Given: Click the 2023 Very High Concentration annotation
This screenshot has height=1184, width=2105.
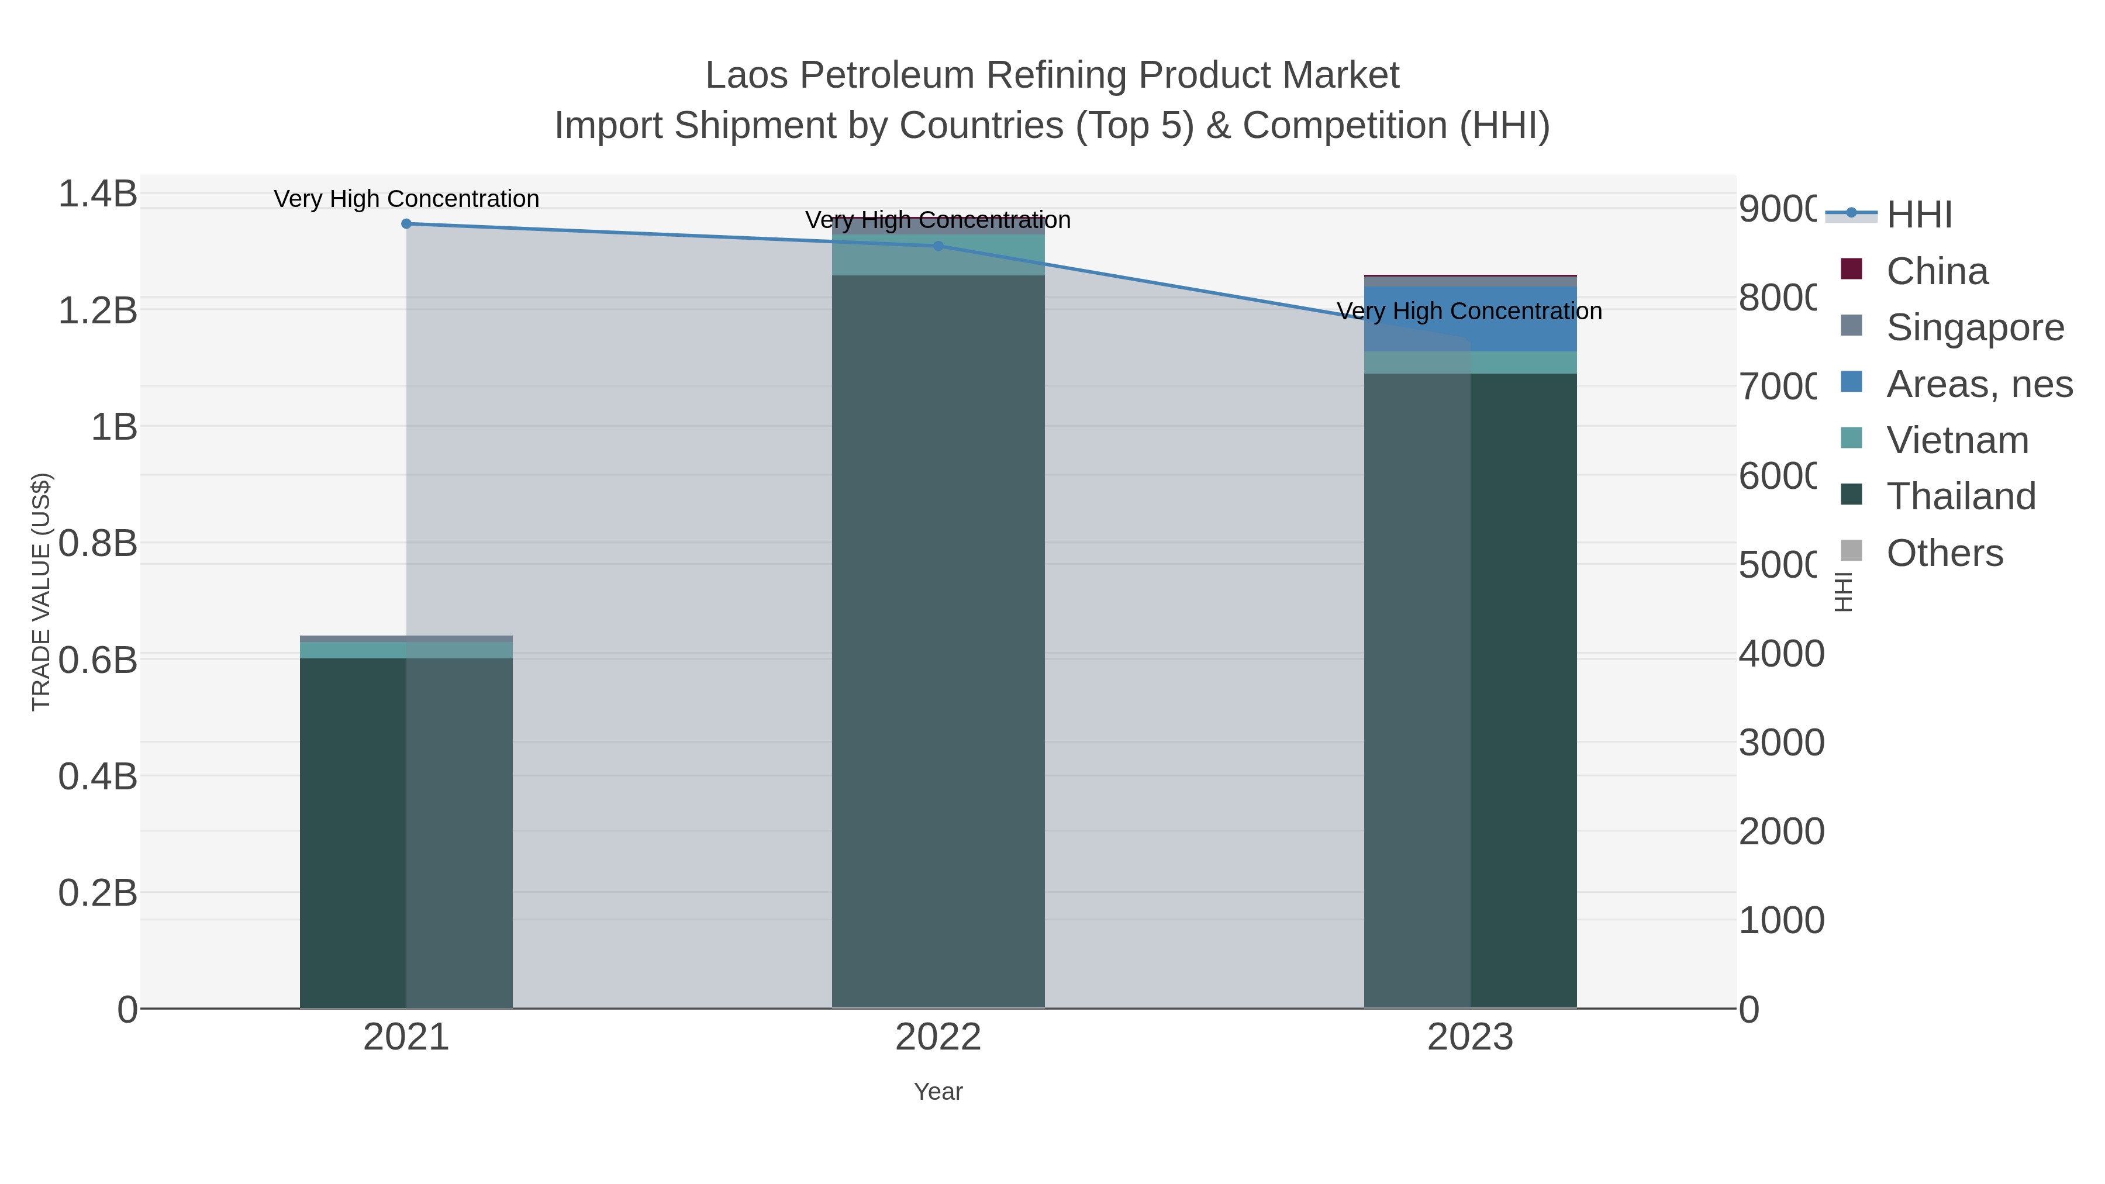Looking at the screenshot, I should click(1470, 310).
